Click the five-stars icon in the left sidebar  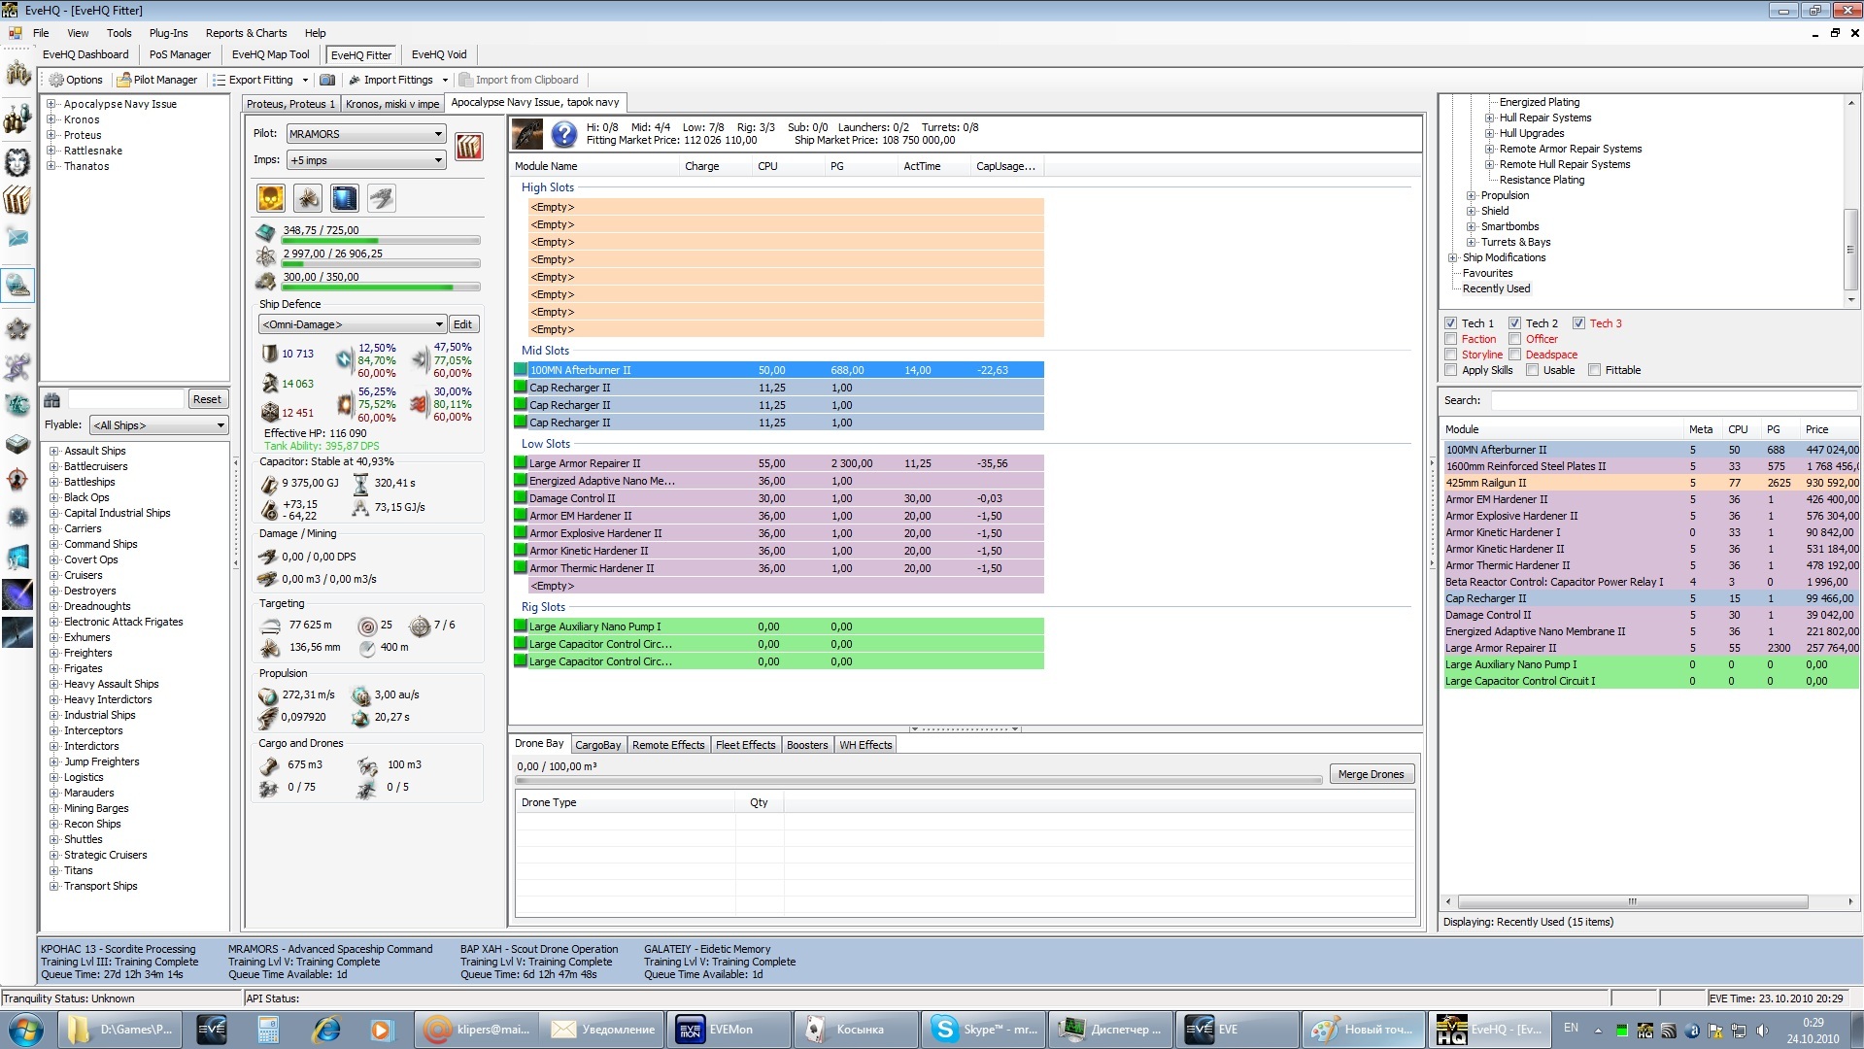[x=17, y=329]
